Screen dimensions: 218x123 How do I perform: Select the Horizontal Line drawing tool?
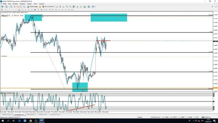click(x=13, y=10)
